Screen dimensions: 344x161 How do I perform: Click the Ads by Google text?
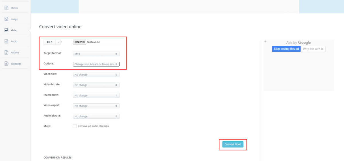(298, 43)
